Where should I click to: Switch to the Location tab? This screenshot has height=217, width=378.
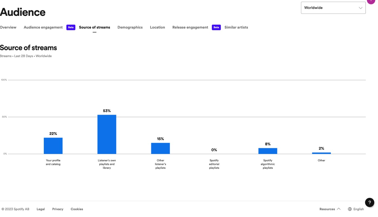coord(158,27)
